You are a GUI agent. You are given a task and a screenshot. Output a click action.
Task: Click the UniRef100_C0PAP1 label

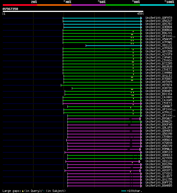point(159,58)
